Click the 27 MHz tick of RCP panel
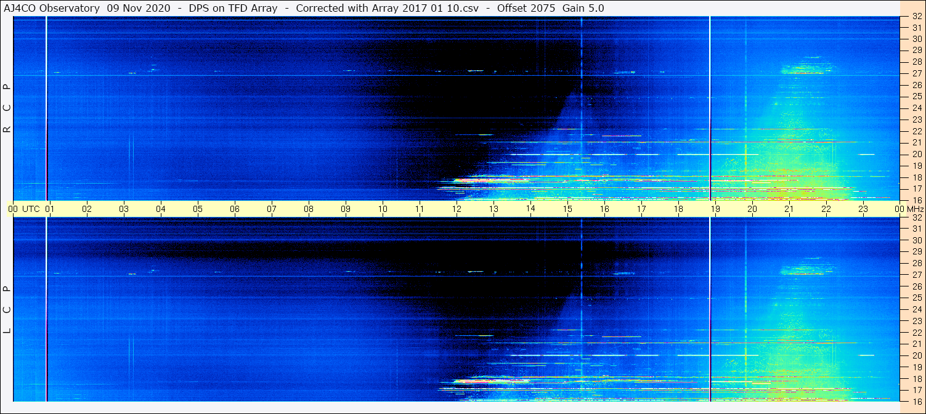The width and height of the screenshot is (926, 414). click(916, 74)
